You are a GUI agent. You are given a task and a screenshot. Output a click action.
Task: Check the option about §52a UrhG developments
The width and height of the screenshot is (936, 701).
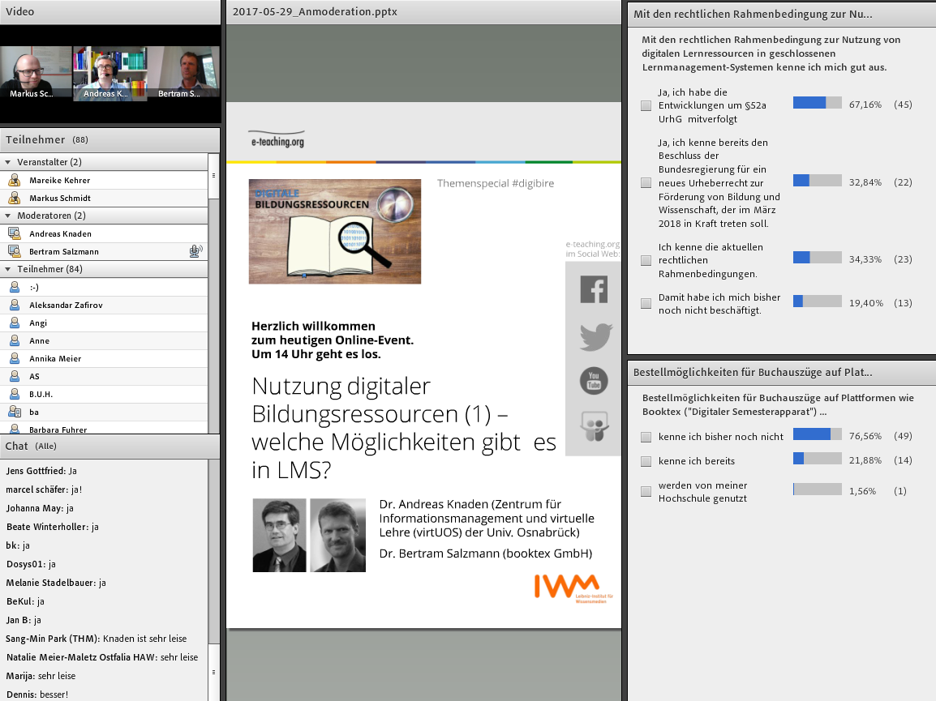pyautogui.click(x=646, y=105)
